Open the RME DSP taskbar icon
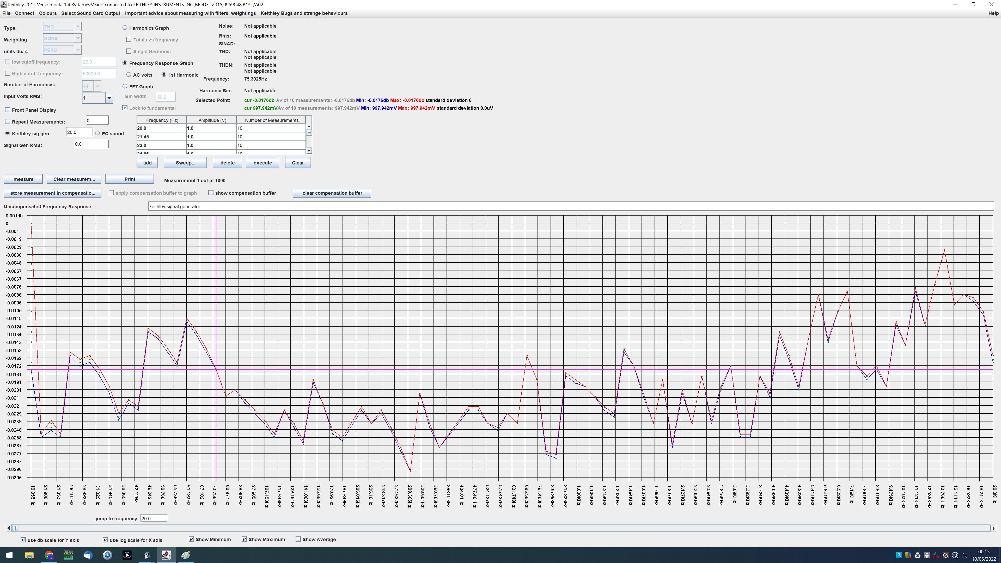Screen dimensions: 1001x563 click(x=68, y=555)
